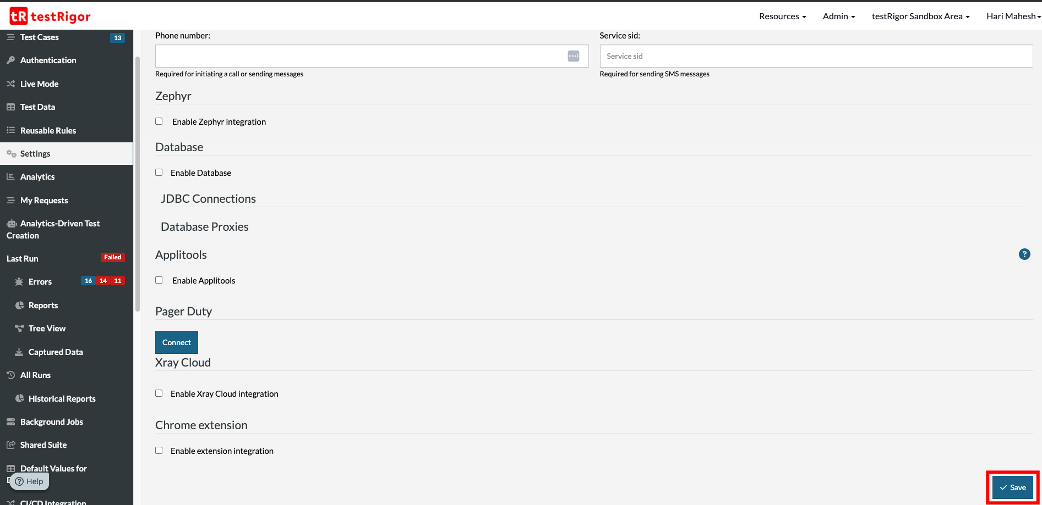The width and height of the screenshot is (1042, 505).
Task: Click the Historical Reports pie icon
Action: [x=19, y=398]
